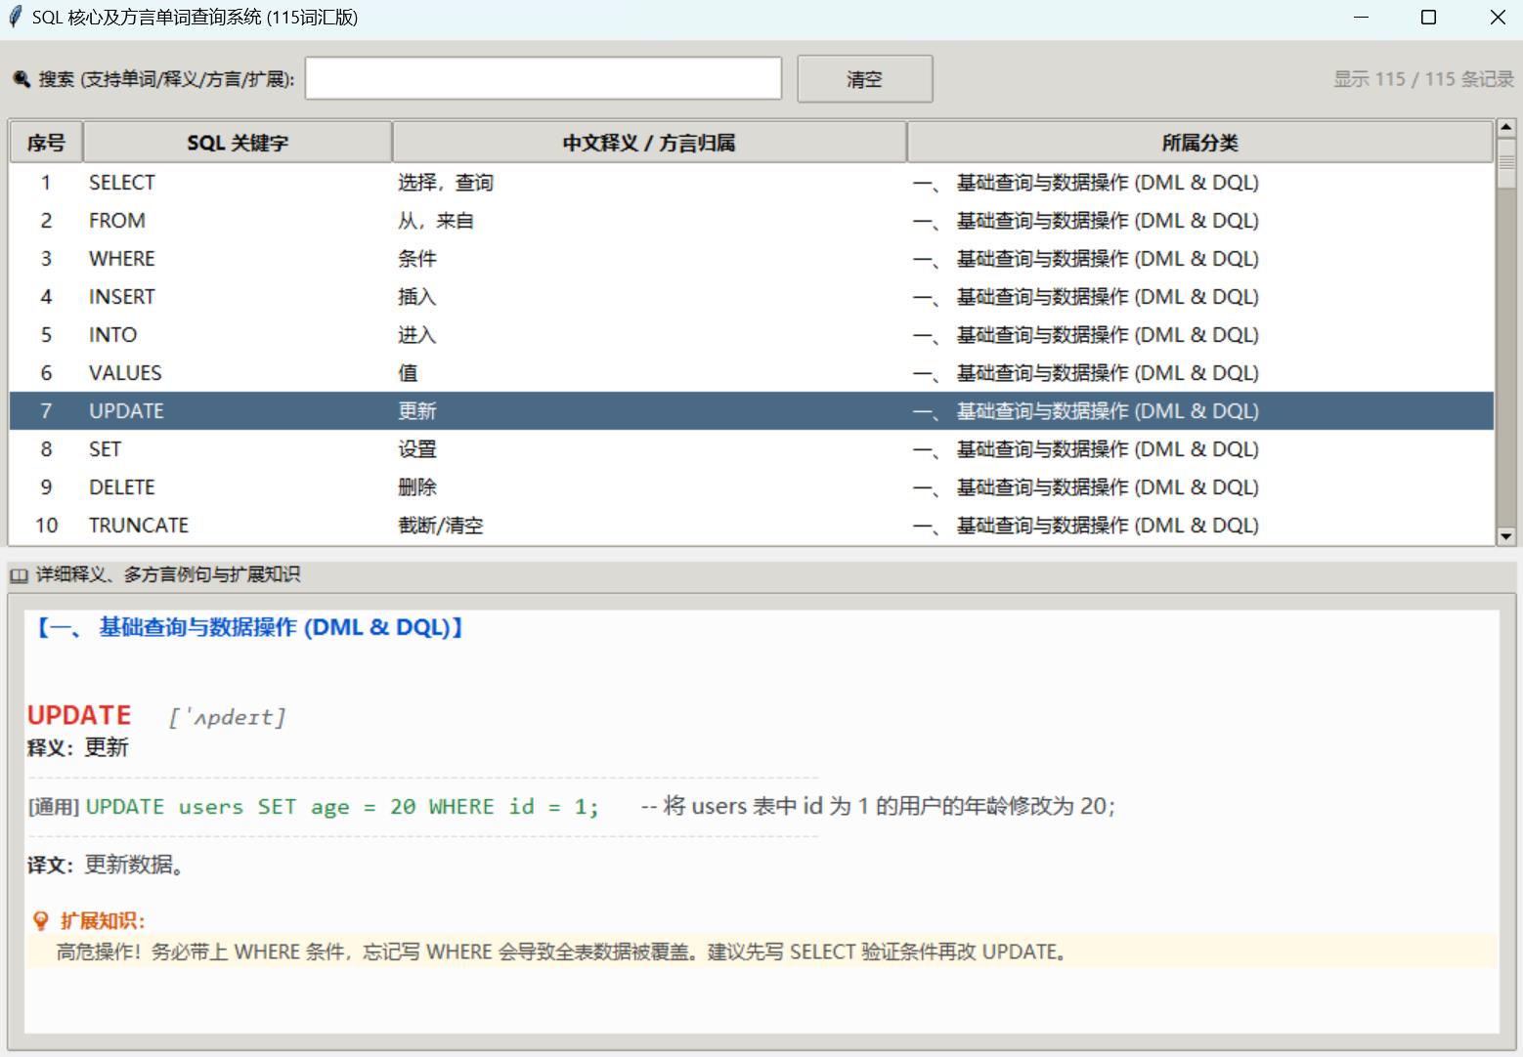Click the table scrollbar up arrow
The image size is (1523, 1057).
pos(1505,130)
